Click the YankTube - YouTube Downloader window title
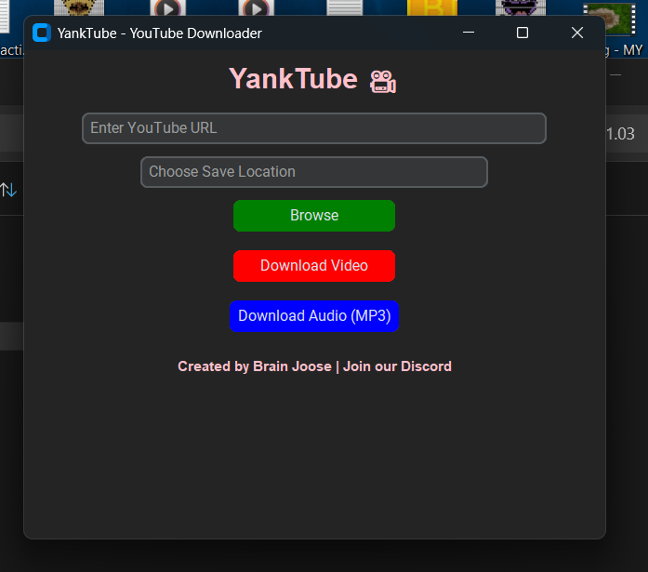Image resolution: width=648 pixels, height=572 pixels. [x=160, y=33]
